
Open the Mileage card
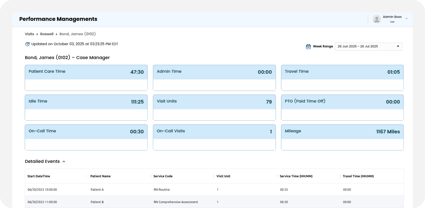(342, 137)
